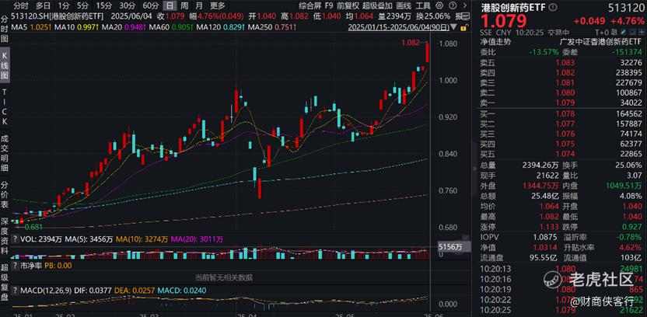Click 买五 price 1.074

pyautogui.click(x=565, y=154)
